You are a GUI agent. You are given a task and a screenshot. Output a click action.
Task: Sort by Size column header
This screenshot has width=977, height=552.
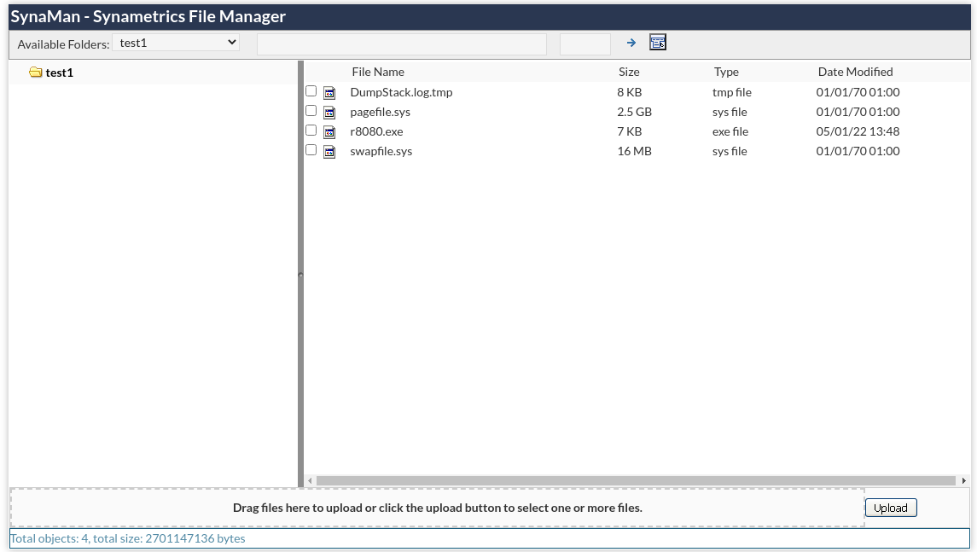tap(629, 72)
